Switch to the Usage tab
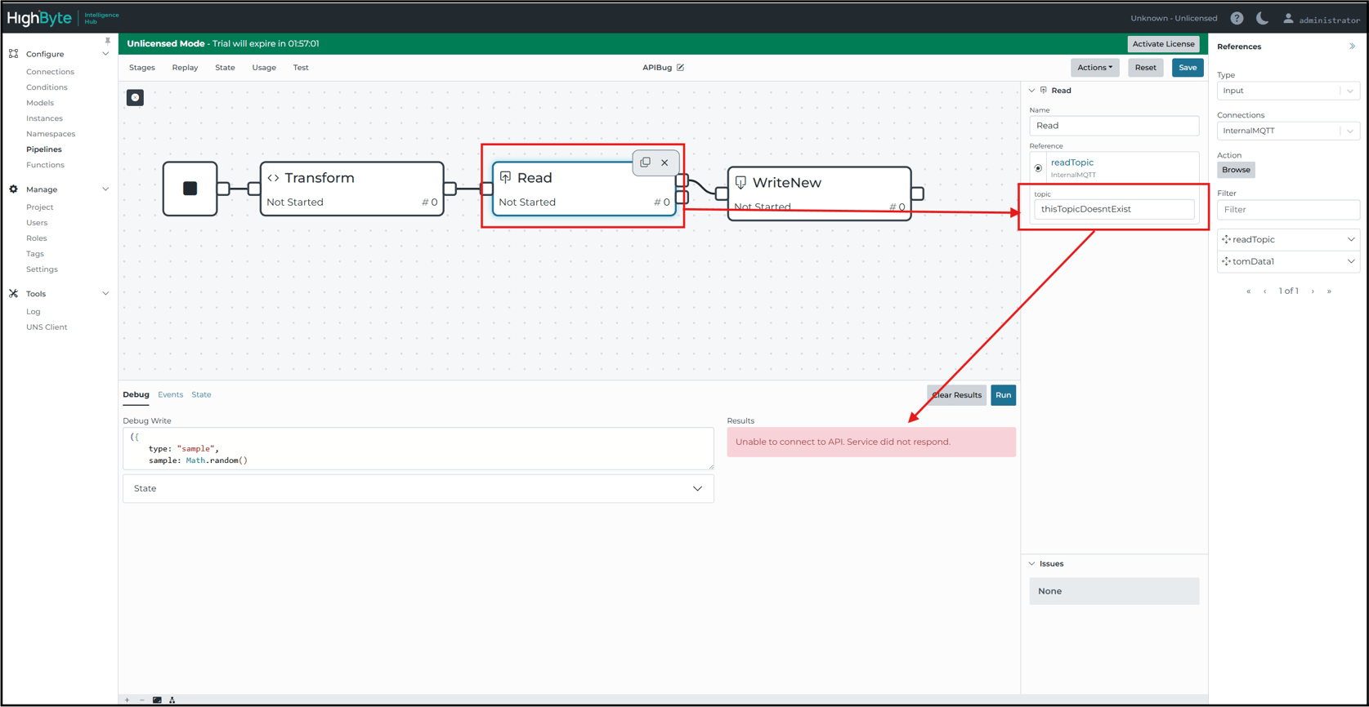1369x707 pixels. pyautogui.click(x=264, y=68)
